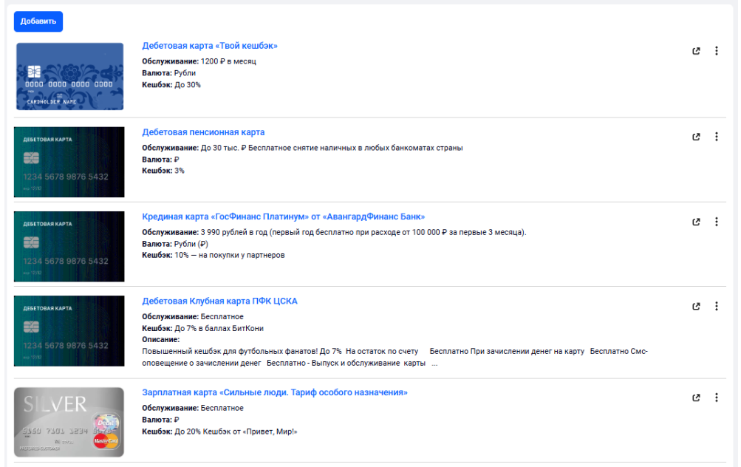Click the card image of Дебетовая пенсионная карта
The height and width of the screenshot is (467, 741).
tap(69, 162)
